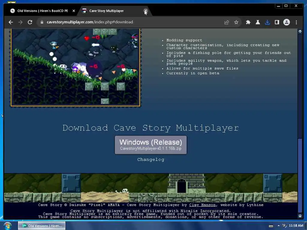Show hidden system tray icons
307x230 pixels.
click(279, 226)
